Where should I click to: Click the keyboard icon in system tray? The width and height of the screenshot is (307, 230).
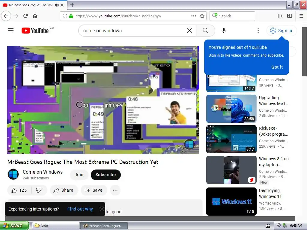tap(268, 226)
